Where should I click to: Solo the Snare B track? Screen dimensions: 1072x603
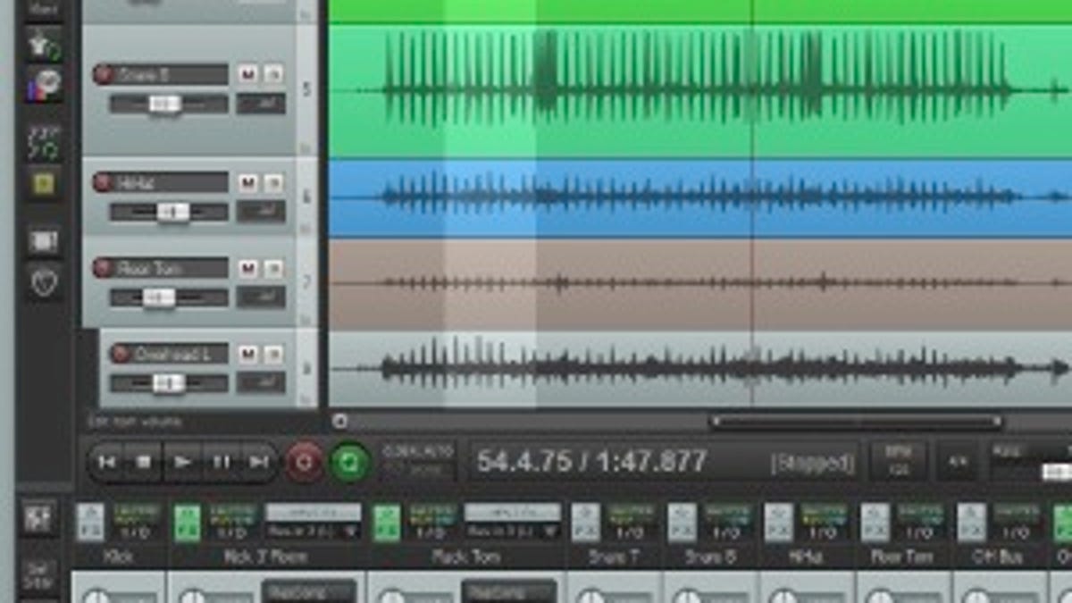(273, 75)
